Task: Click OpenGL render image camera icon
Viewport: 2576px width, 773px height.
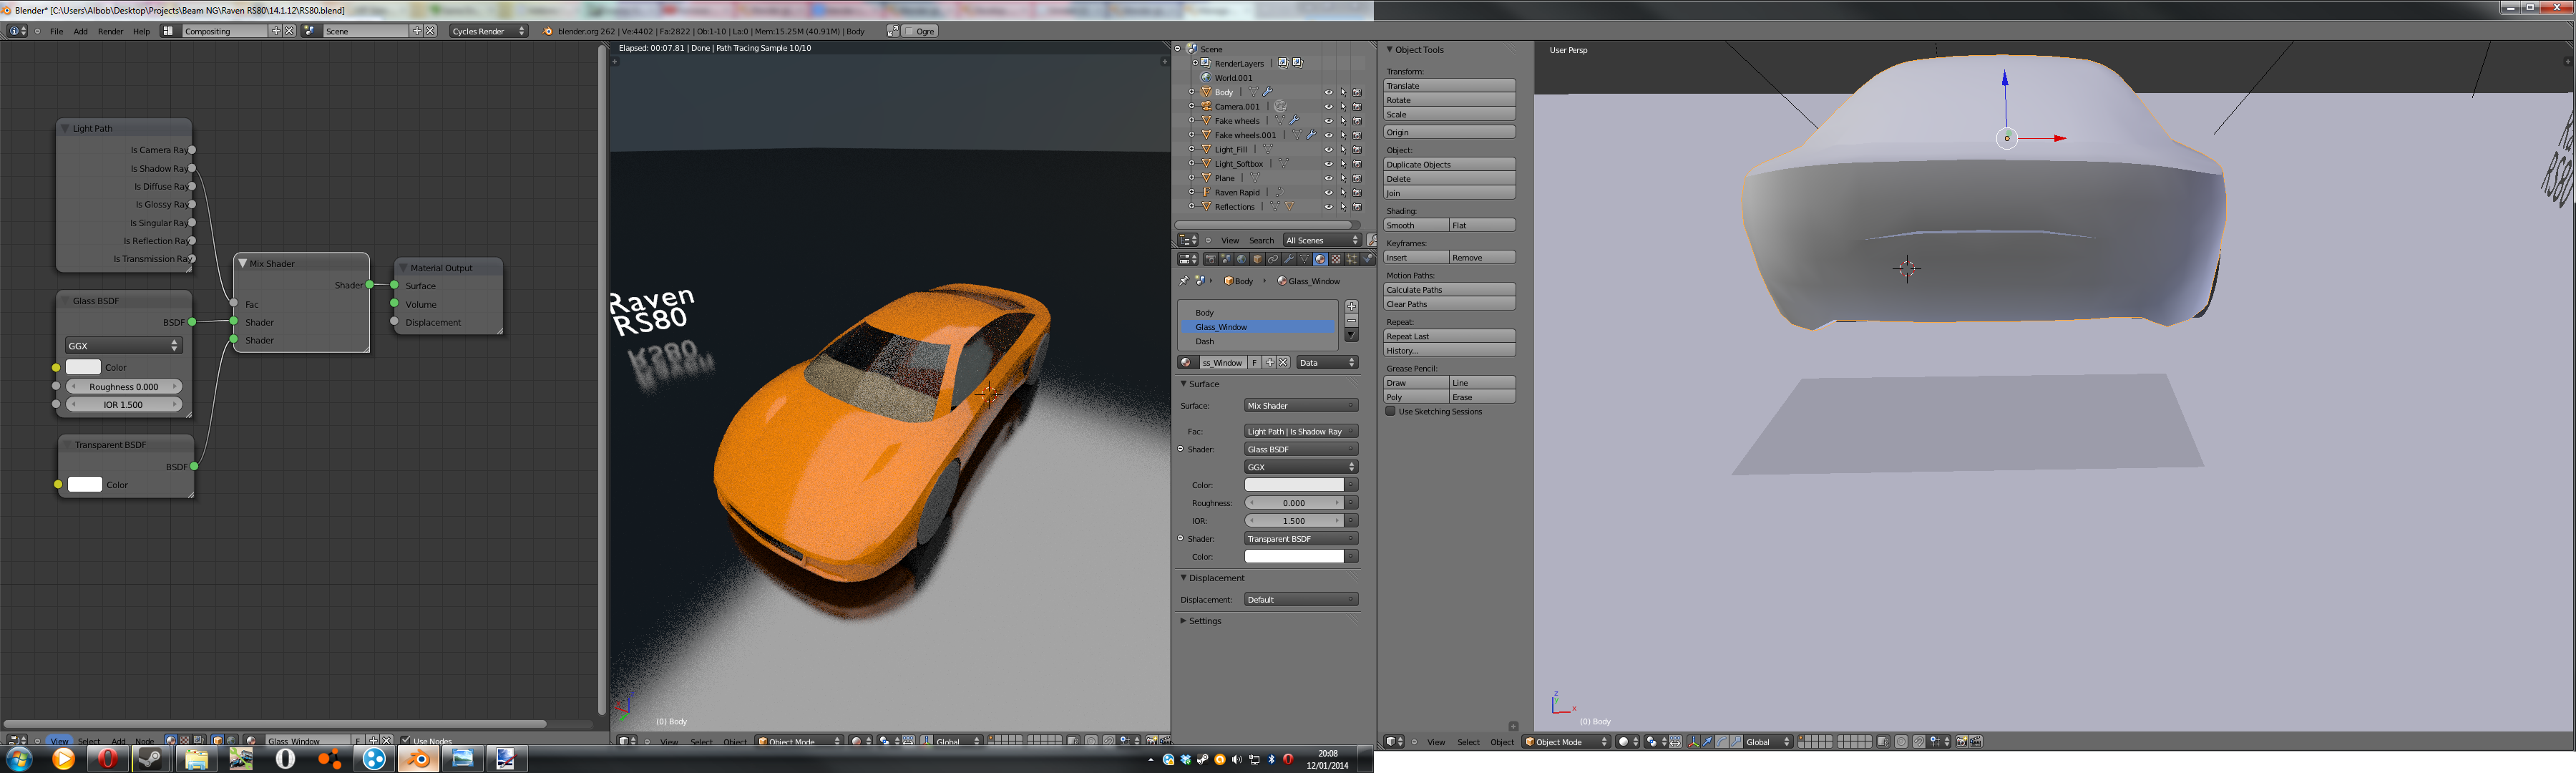Action: [1962, 741]
